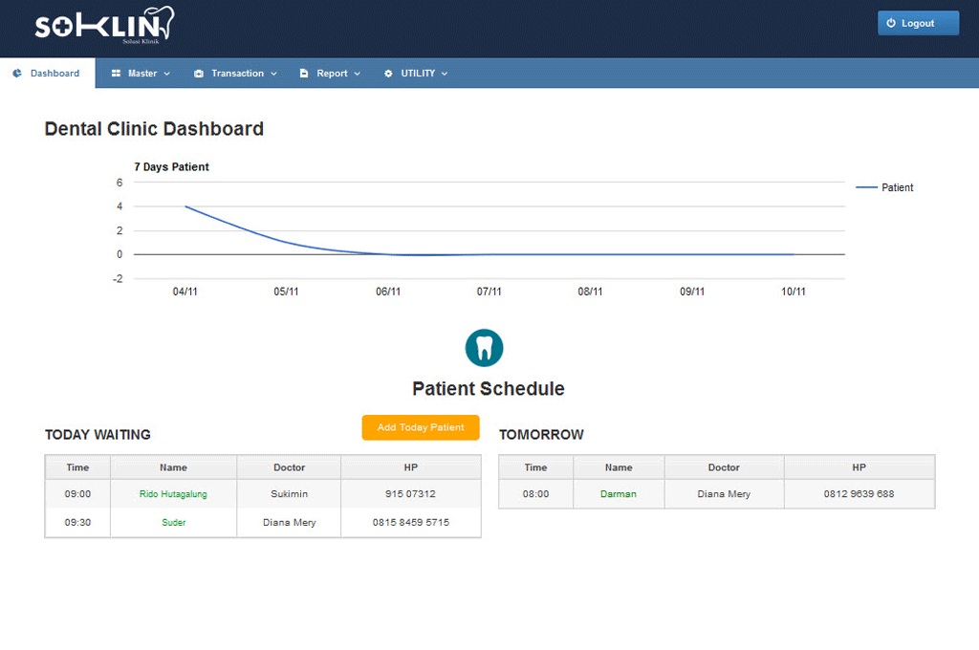The height and width of the screenshot is (650, 979).
Task: Click the Dashboard pie chart icon
Action: tap(17, 74)
